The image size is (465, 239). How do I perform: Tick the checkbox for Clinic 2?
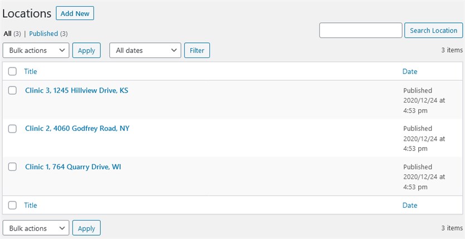pos(12,129)
